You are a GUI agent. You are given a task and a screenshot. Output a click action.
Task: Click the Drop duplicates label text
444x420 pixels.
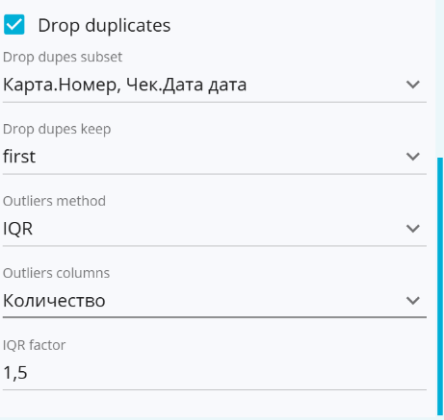(104, 26)
